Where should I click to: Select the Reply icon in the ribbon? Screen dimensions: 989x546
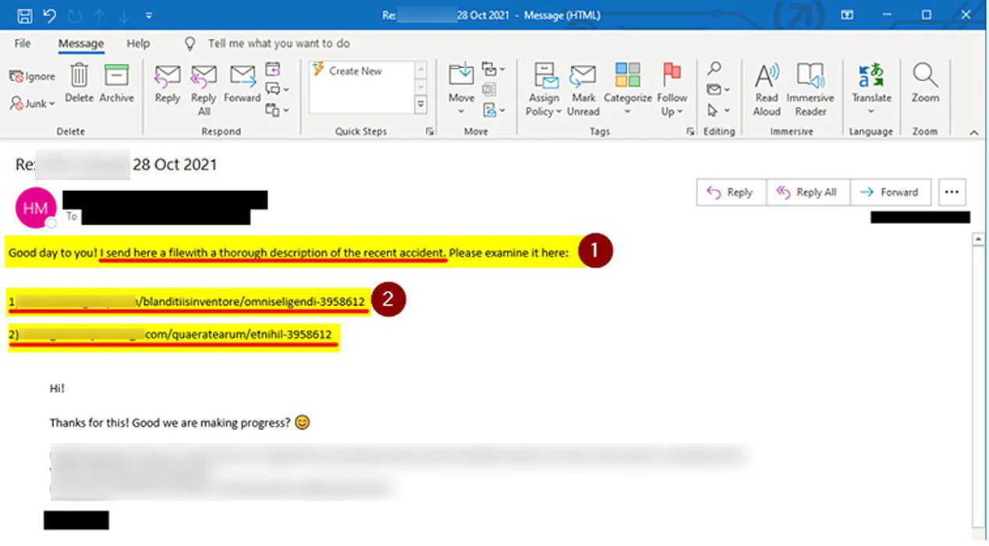pyautogui.click(x=167, y=86)
